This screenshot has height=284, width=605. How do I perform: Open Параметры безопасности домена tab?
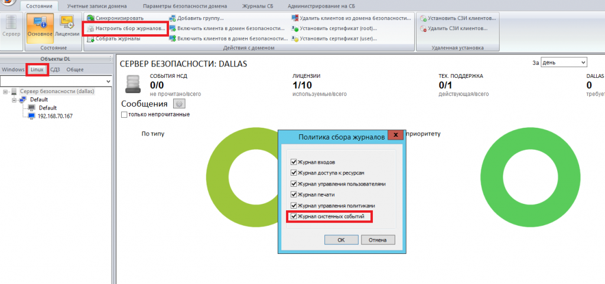coord(185,6)
